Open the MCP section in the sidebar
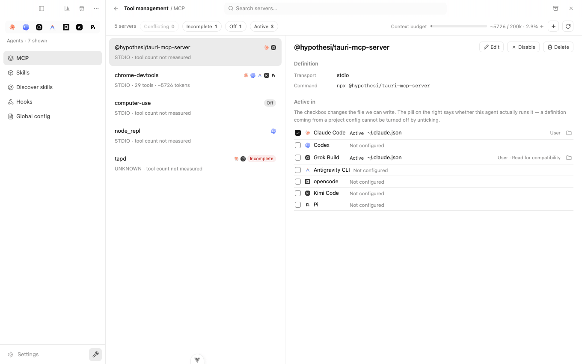Screen dimensions: 582x364 click(53, 58)
